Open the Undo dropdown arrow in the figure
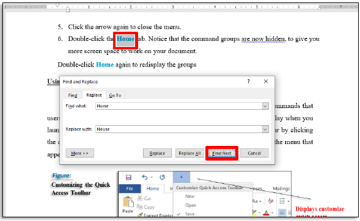Viewport: 360px width, 221px height. point(152,178)
